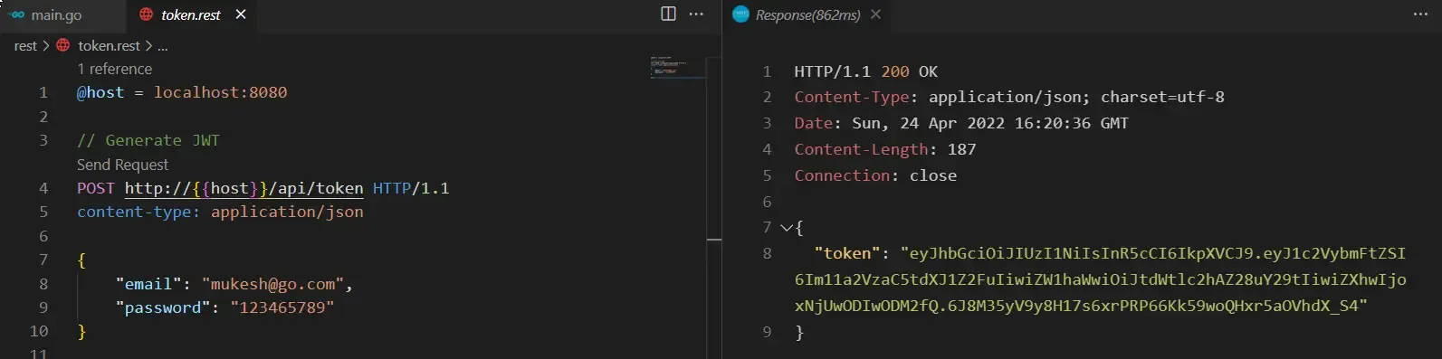Click the '1 reference' code lens
The image size is (1442, 359).
[114, 69]
